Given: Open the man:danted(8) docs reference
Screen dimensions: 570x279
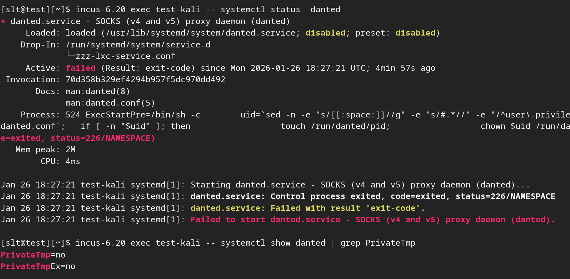Looking at the screenshot, I should [98, 91].
